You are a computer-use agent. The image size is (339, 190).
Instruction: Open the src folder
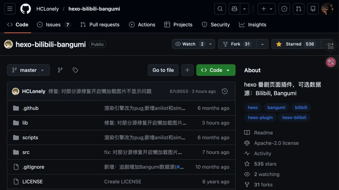point(26,152)
